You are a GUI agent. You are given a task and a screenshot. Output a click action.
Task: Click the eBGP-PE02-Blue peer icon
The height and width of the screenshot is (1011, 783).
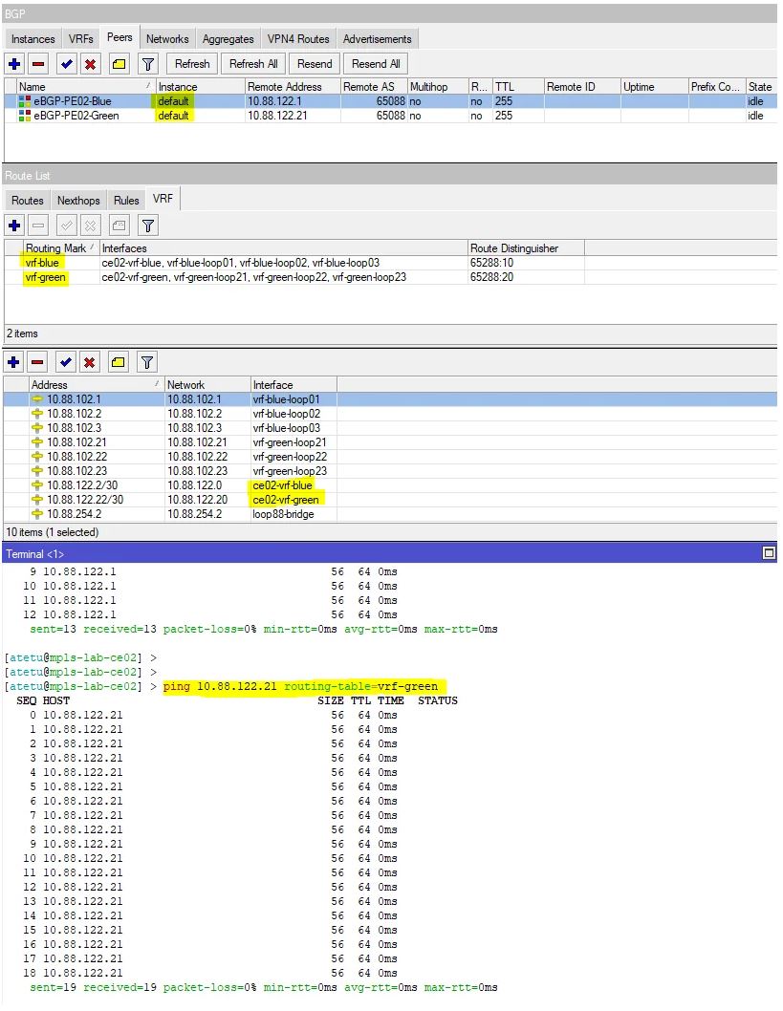(25, 101)
